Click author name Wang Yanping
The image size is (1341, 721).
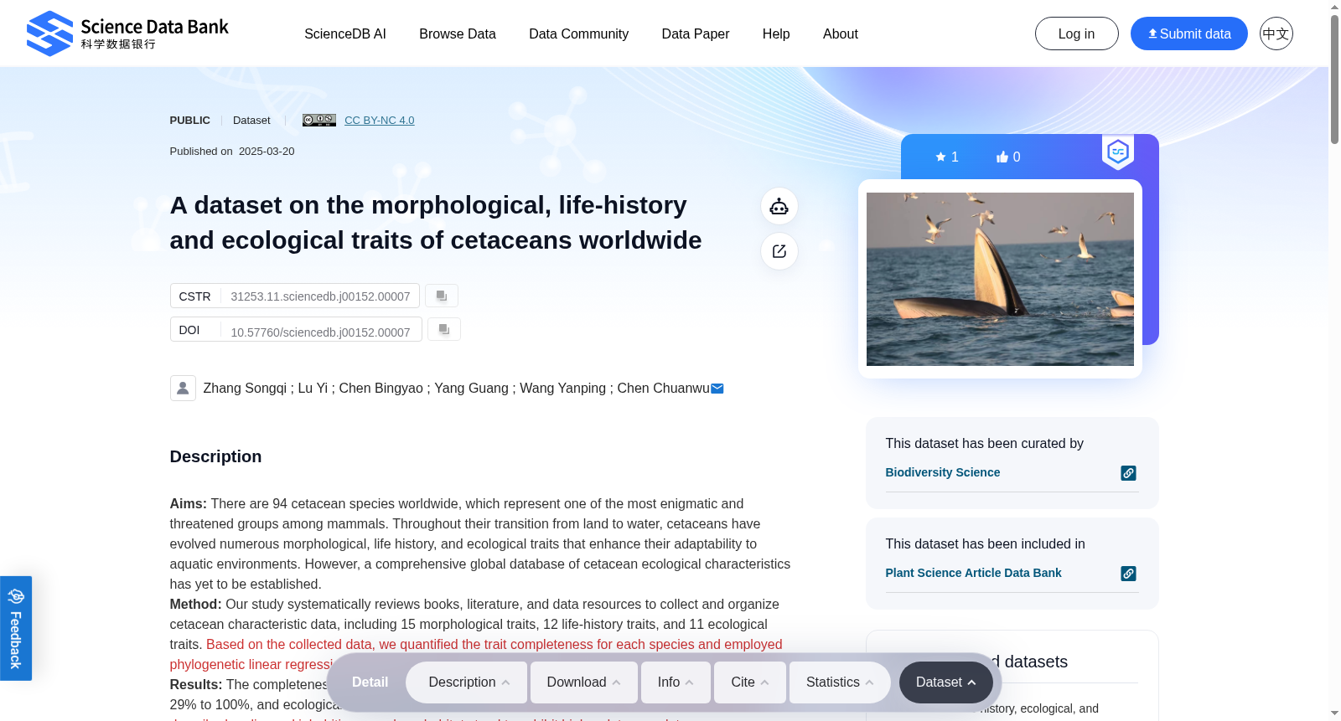coord(562,388)
